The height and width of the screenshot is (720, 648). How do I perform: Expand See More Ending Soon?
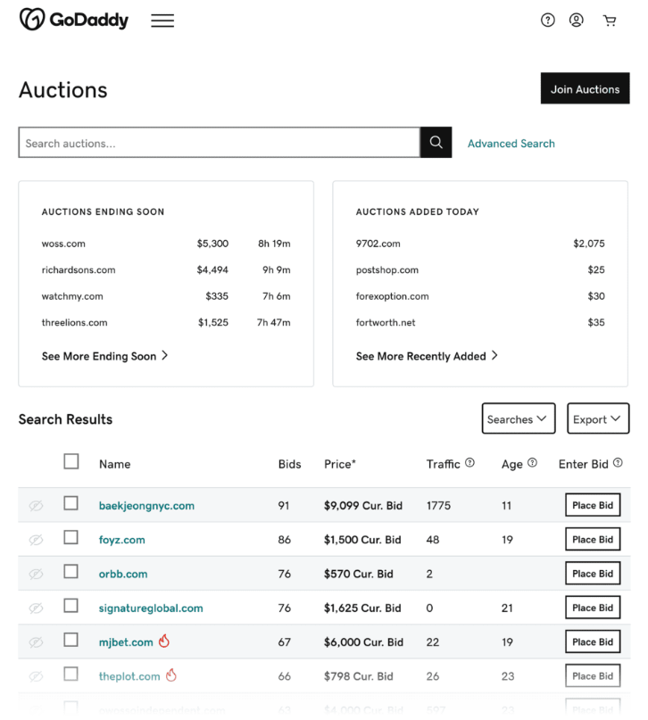[104, 356]
